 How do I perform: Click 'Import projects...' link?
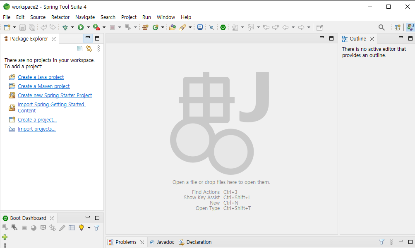(36, 129)
